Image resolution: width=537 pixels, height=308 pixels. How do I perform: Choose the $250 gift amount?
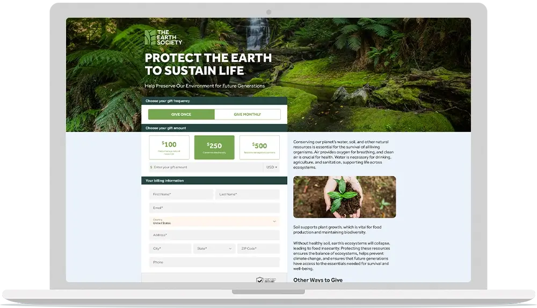point(214,147)
